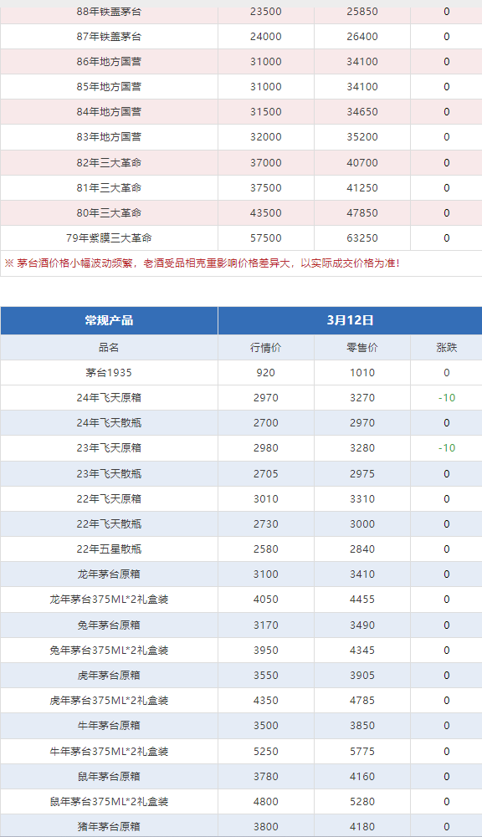Select the 24年飞天原箱 row name

[109, 398]
